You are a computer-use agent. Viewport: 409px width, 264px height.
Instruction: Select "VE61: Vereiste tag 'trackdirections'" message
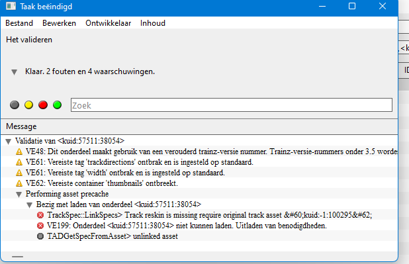coord(139,162)
